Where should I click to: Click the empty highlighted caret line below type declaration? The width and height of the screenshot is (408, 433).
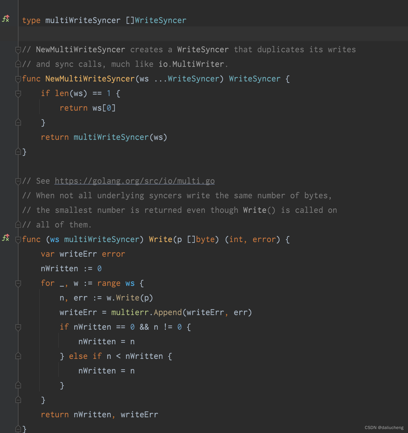click(x=213, y=34)
